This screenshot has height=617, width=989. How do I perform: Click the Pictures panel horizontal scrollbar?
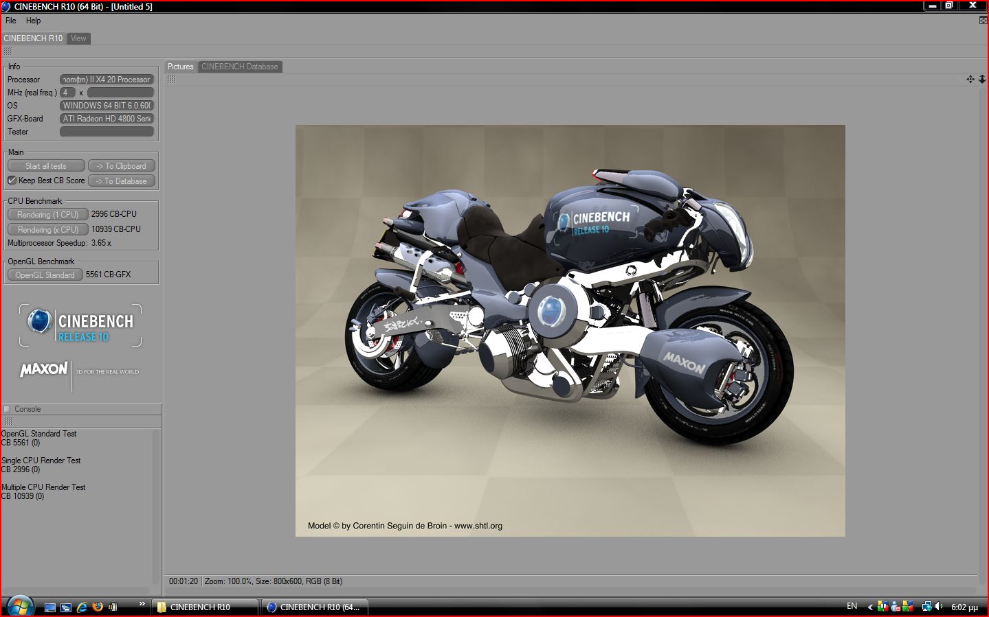570,590
